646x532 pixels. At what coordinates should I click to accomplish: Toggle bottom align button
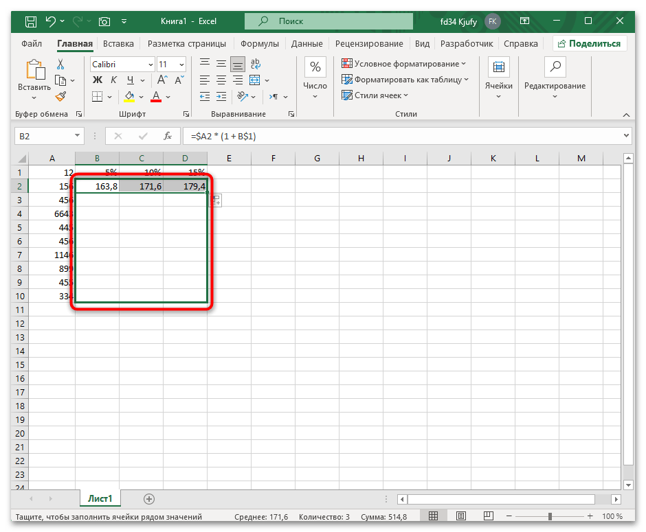[238, 65]
